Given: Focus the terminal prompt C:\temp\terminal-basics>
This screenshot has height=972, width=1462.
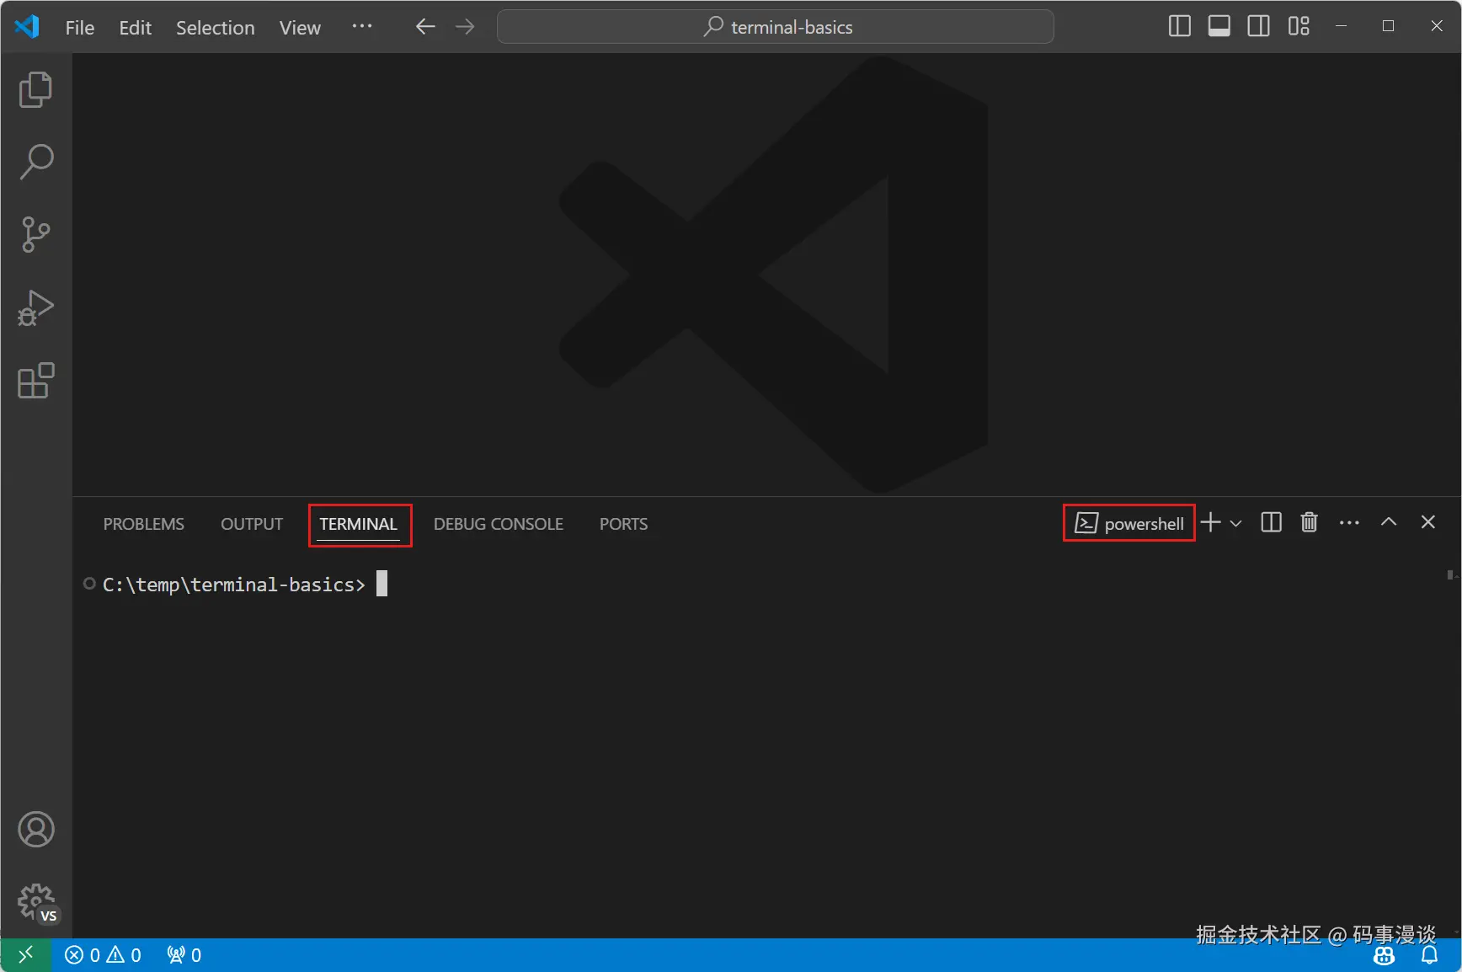Looking at the screenshot, I should [234, 585].
